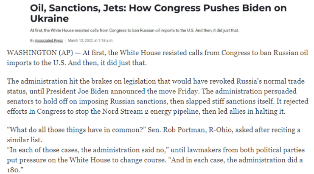
Task: Click the headline about Congress pushing Biden
Action: 158,13
